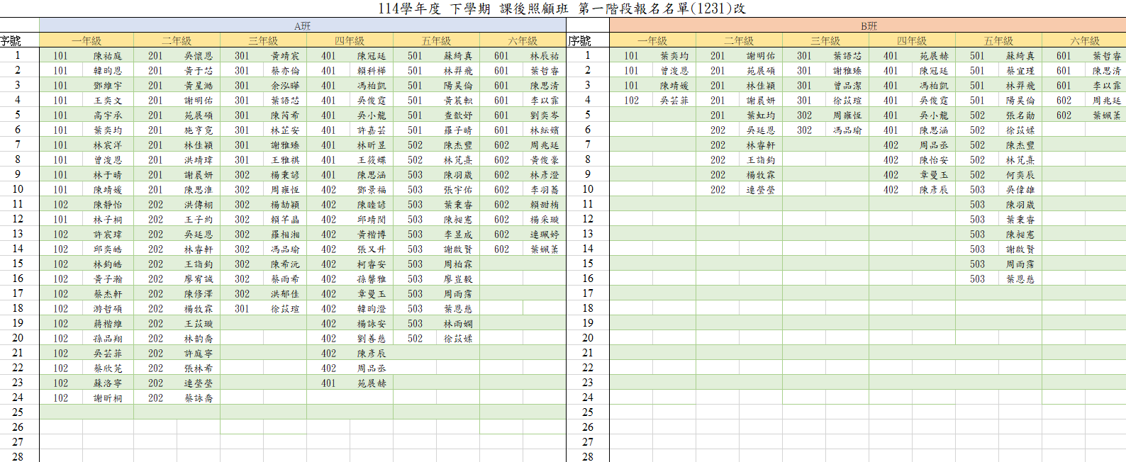Viewport: 1126px width, 462px height.
Task: Click student name 鄧維宇 in first grade
Action: pos(108,86)
